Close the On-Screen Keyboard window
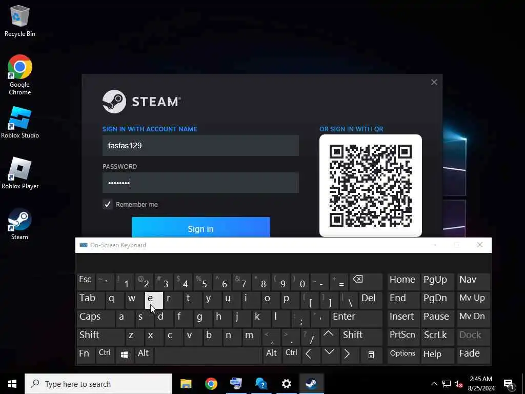Screen dimensions: 525x394 pyautogui.click(x=480, y=245)
